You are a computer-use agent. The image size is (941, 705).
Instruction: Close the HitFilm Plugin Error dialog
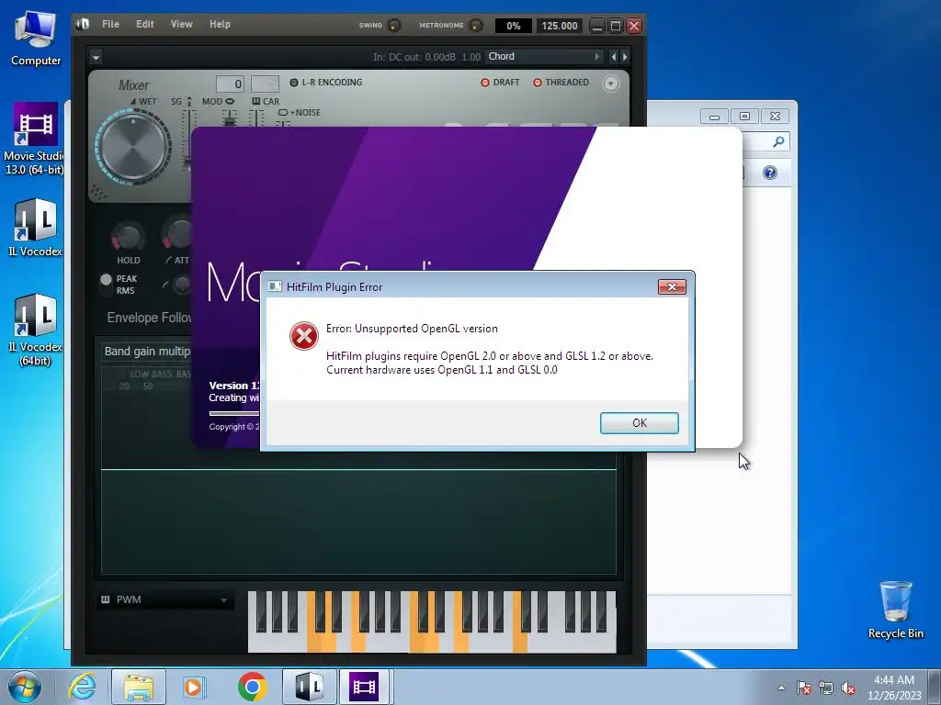[672, 287]
